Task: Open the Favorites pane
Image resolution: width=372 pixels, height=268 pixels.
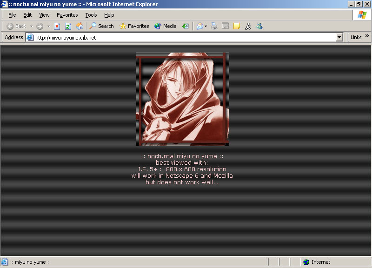Action: click(134, 27)
